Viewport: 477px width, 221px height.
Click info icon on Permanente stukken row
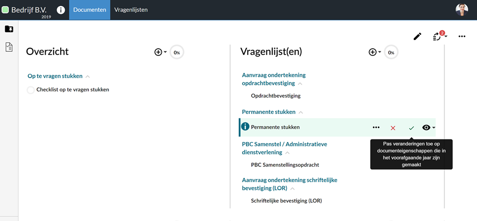click(x=245, y=127)
